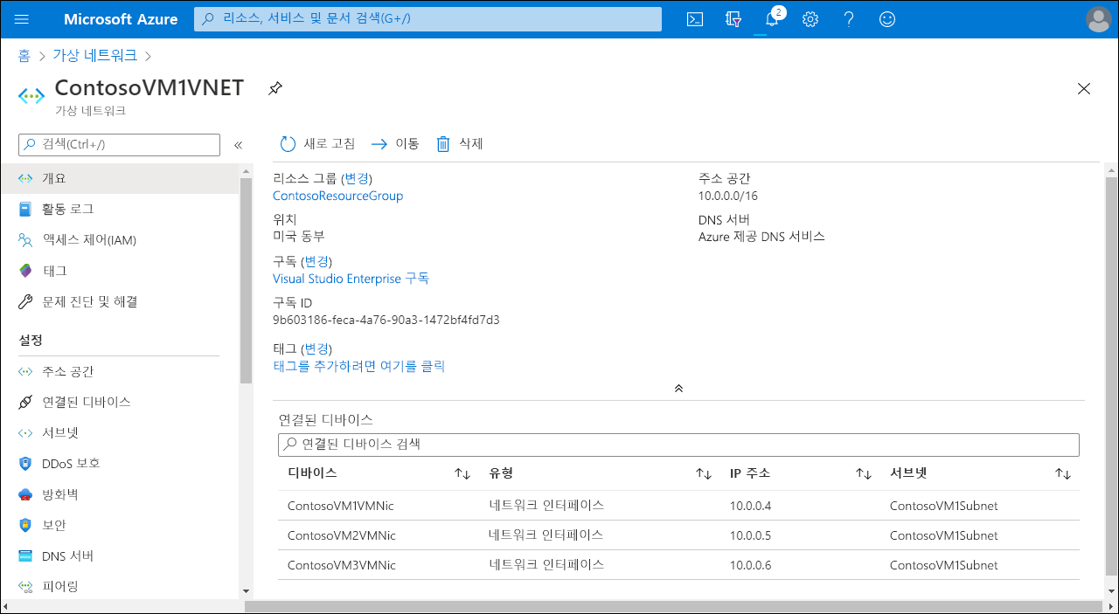
Task: Close the ContosoVM1VNET blade
Action: pyautogui.click(x=1084, y=88)
